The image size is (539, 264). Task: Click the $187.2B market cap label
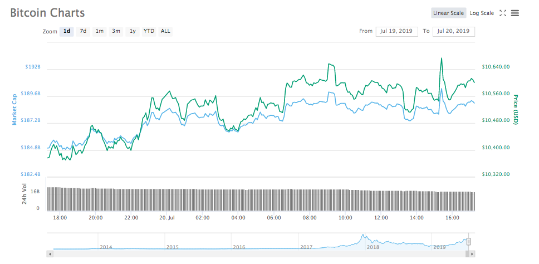tap(31, 120)
